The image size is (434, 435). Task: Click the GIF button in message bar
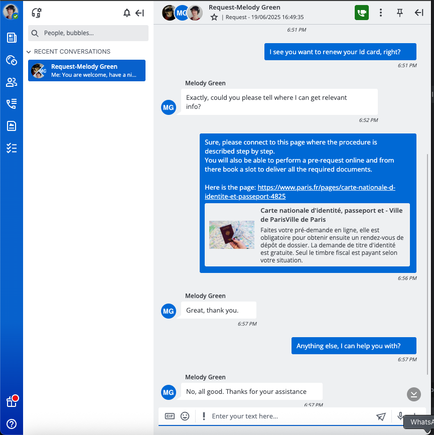[x=170, y=416]
